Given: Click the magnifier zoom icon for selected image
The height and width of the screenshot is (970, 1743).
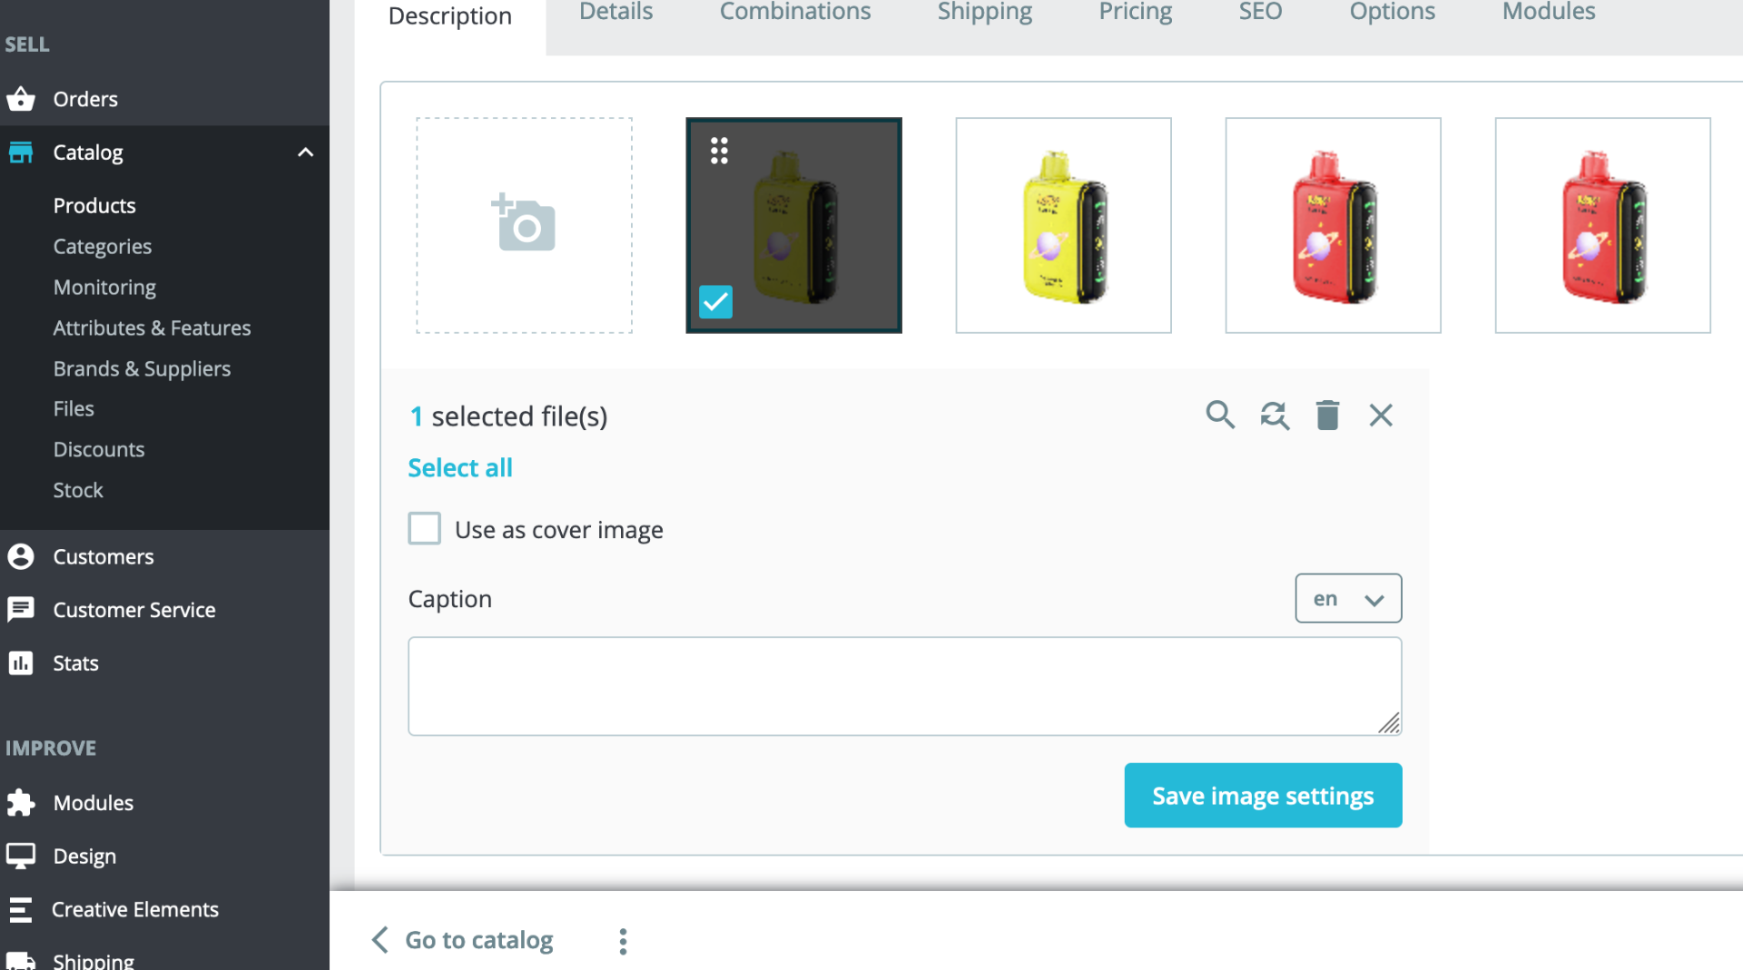Looking at the screenshot, I should (1220, 415).
